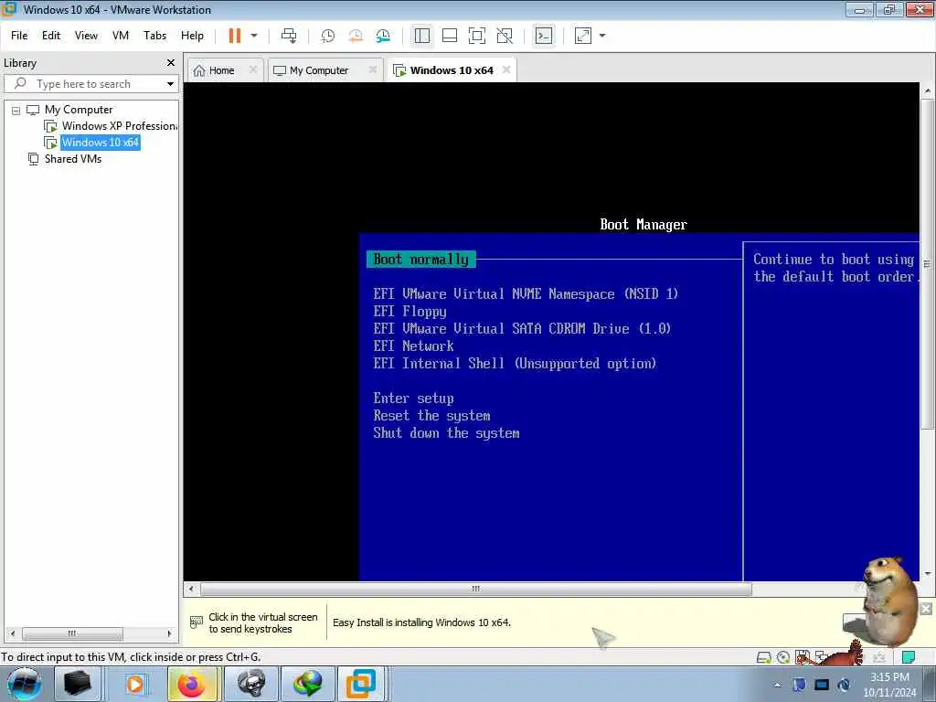The image size is (936, 702).
Task: Click the horizontal scrollbar under VM screen
Action: tap(475, 590)
